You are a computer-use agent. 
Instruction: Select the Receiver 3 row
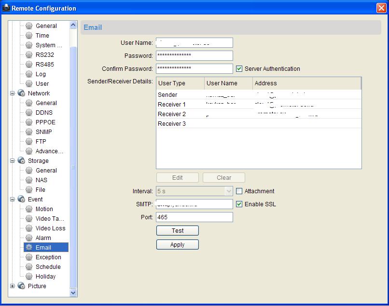coord(259,124)
